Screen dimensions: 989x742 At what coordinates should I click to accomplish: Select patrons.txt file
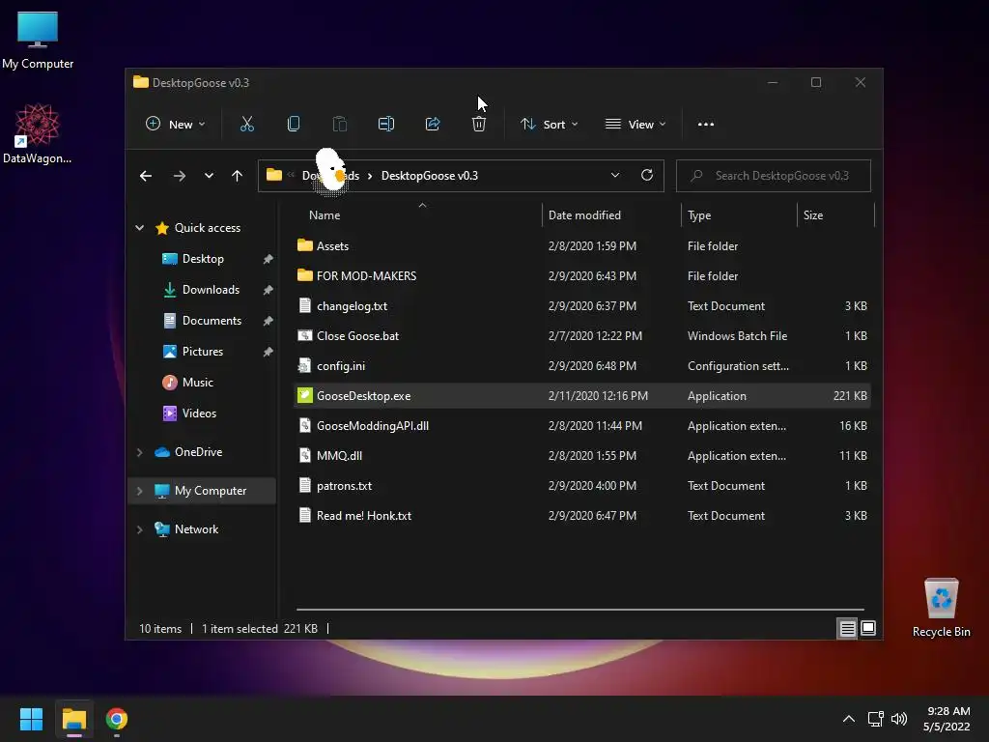(582, 486)
